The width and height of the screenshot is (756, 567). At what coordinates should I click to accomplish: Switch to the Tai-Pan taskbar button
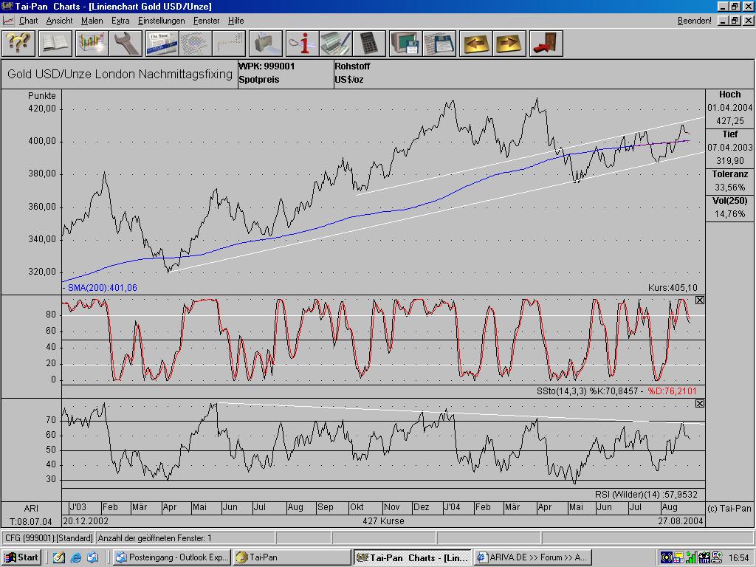(292, 557)
